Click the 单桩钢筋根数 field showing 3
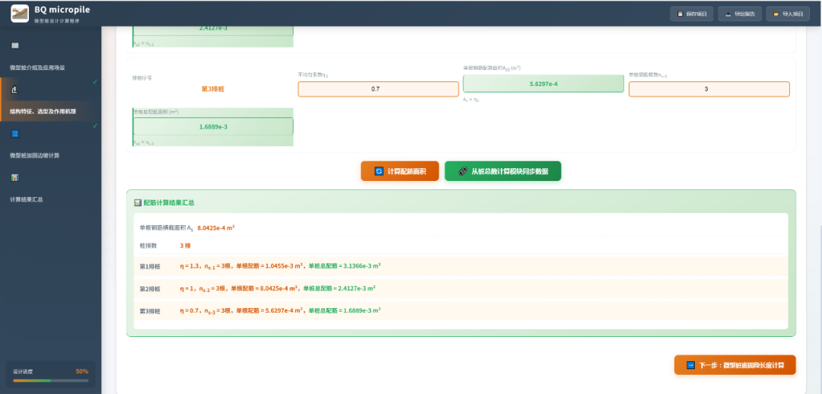Screen dimensions: 822x394 coord(709,89)
